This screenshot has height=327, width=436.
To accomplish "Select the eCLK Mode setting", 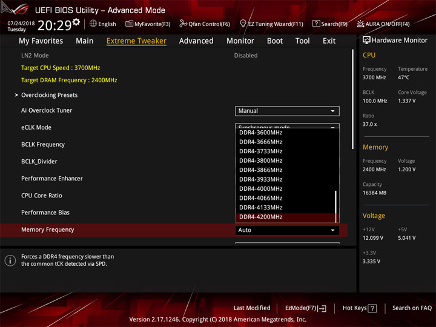I will (x=36, y=128).
